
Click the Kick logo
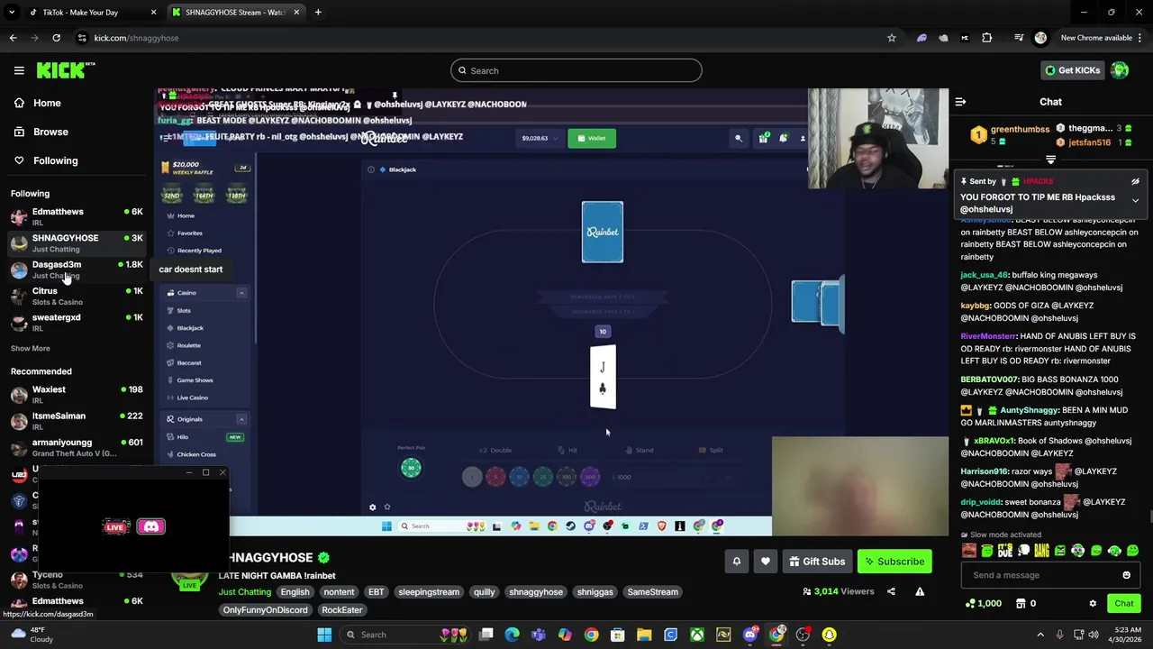[x=66, y=70]
